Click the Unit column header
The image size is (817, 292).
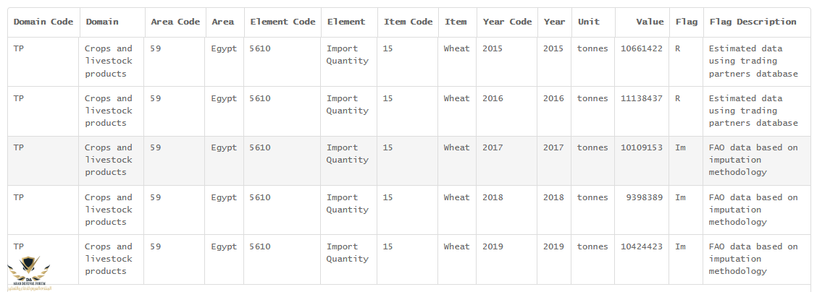click(588, 22)
